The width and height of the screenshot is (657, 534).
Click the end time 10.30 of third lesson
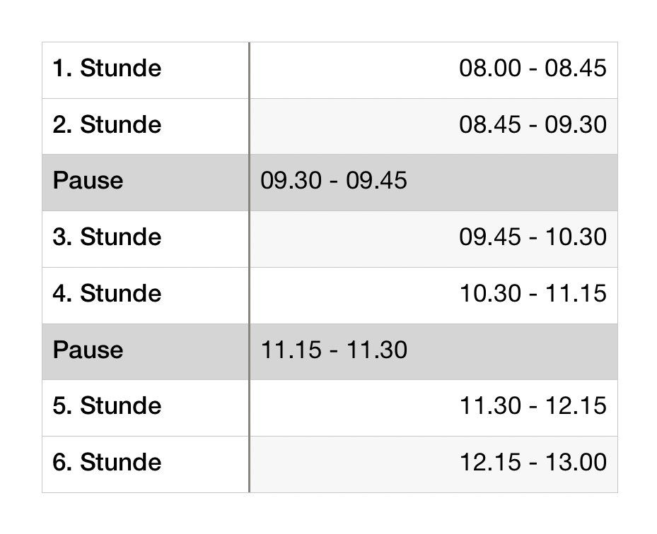tap(576, 237)
